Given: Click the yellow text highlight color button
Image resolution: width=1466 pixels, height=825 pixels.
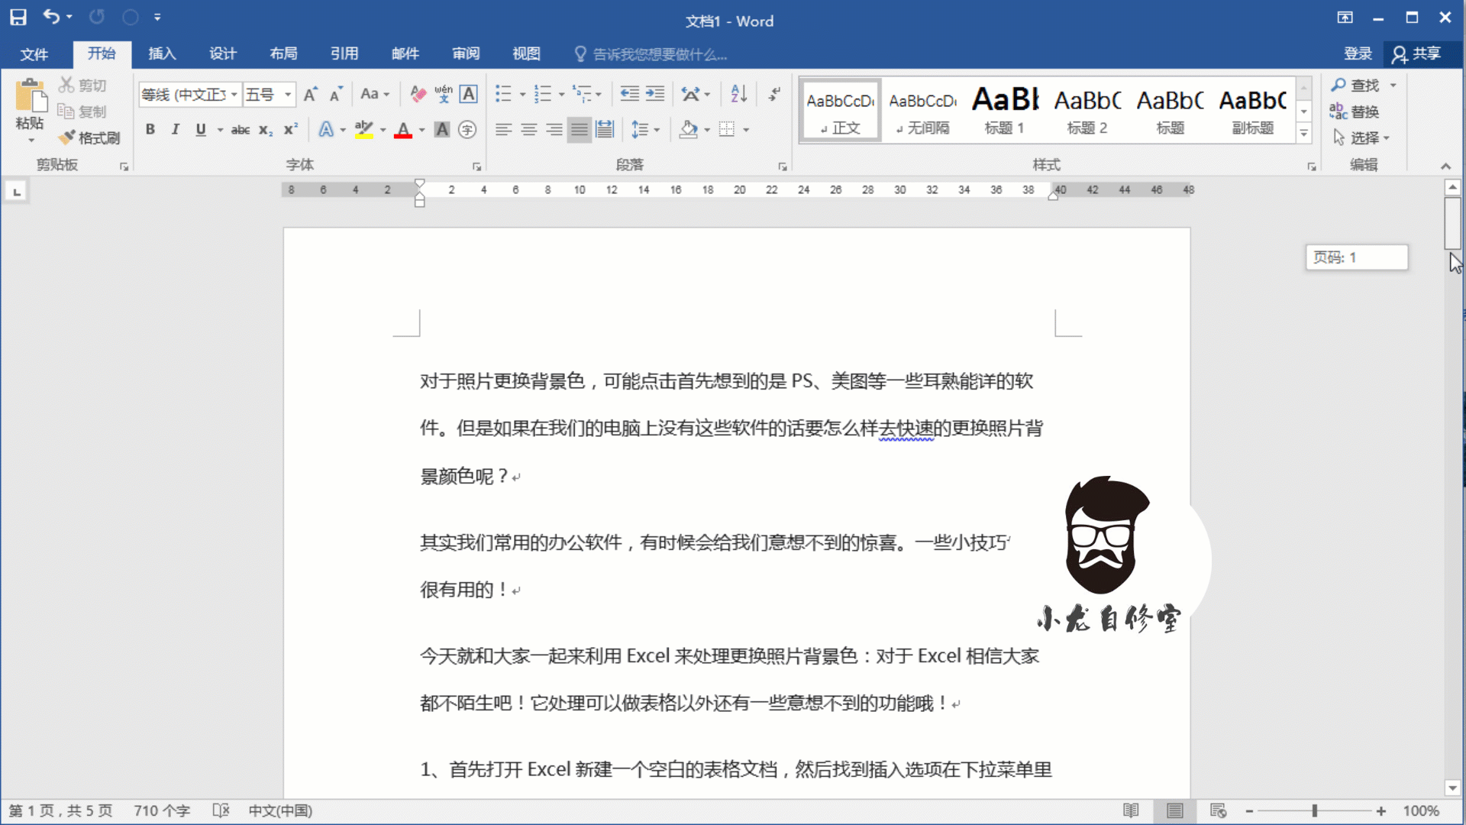Looking at the screenshot, I should (364, 130).
